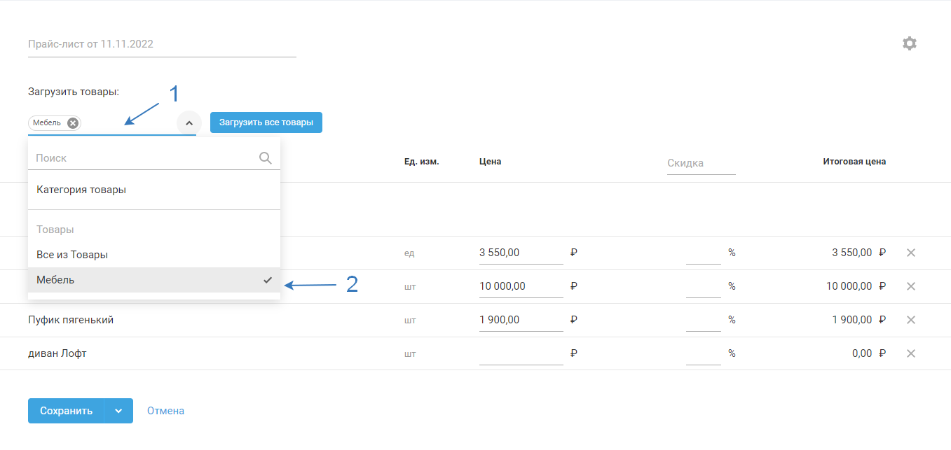The width and height of the screenshot is (951, 450).
Task: Remove the Пуфик пягенький row
Action: pos(911,320)
